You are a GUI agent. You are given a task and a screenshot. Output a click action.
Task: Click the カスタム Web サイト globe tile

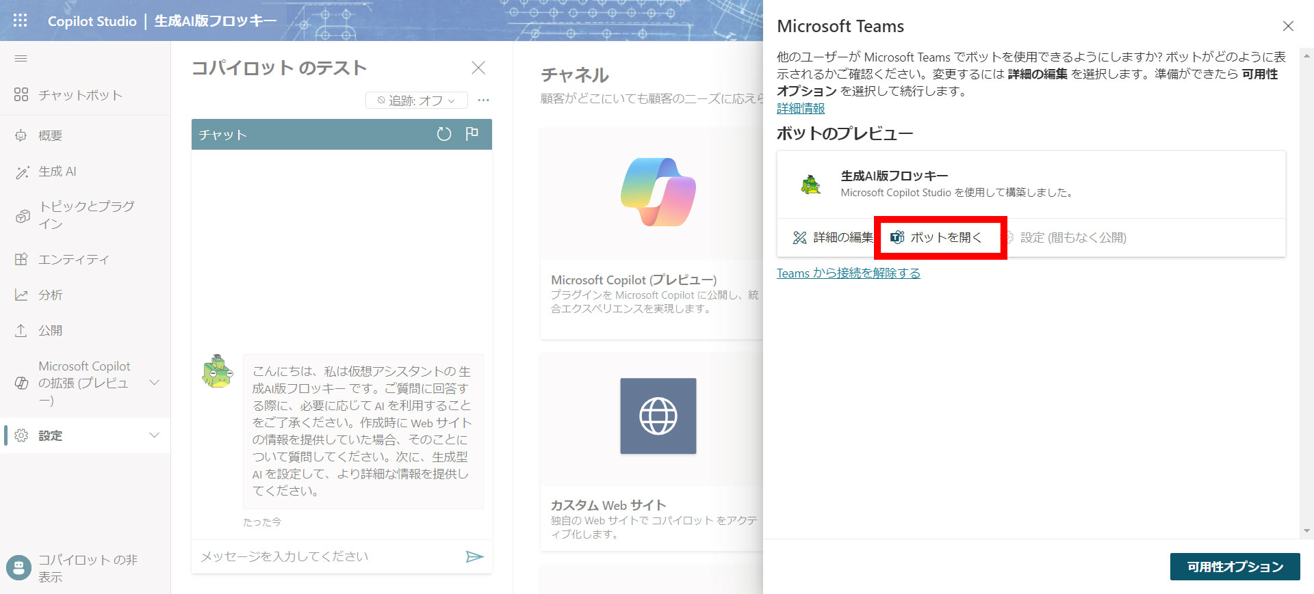[x=658, y=416]
